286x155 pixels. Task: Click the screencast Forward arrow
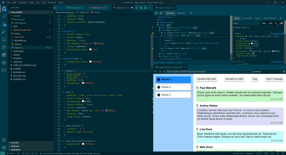[x=160, y=72]
